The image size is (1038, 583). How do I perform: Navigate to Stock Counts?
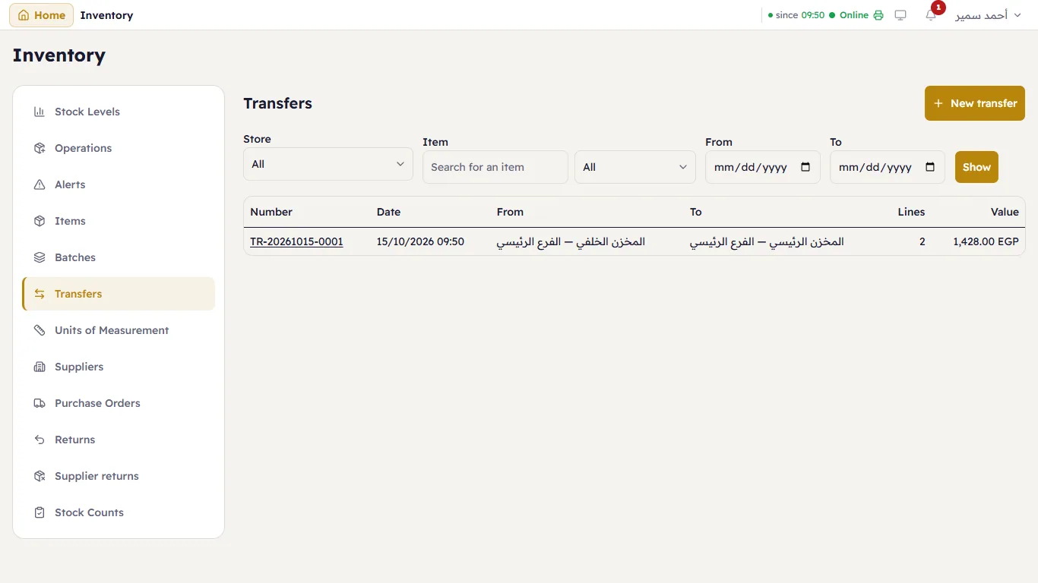tap(119, 512)
